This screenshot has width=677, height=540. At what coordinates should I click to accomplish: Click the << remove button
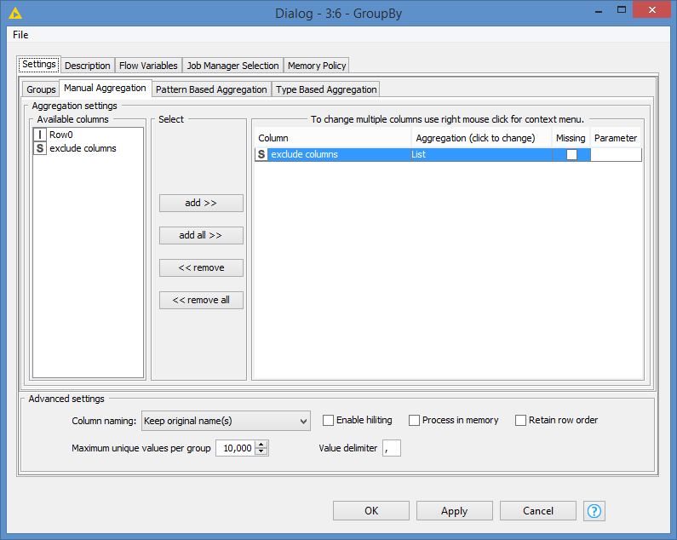coord(201,267)
